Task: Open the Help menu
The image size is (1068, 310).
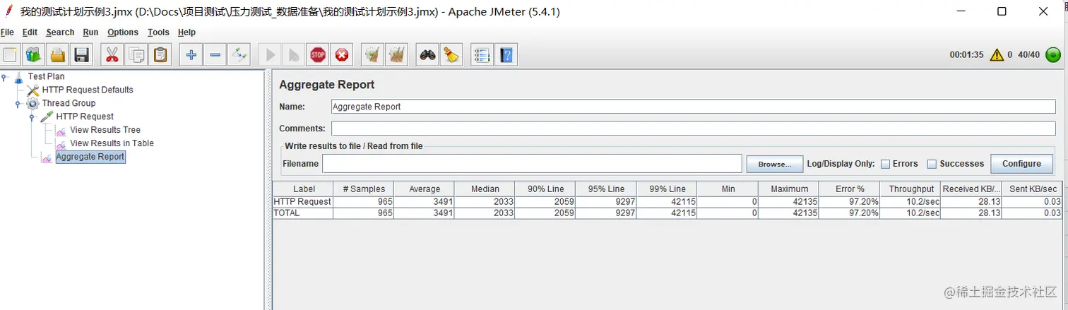Action: point(186,32)
